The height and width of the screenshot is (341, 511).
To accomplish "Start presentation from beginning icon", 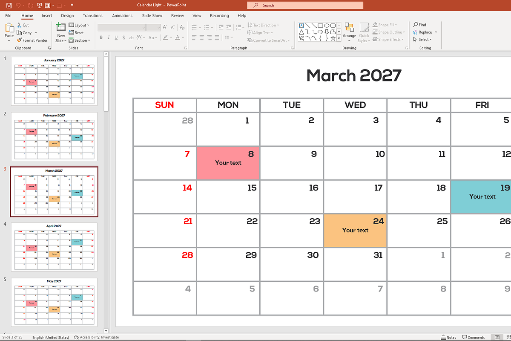I will point(40,6).
